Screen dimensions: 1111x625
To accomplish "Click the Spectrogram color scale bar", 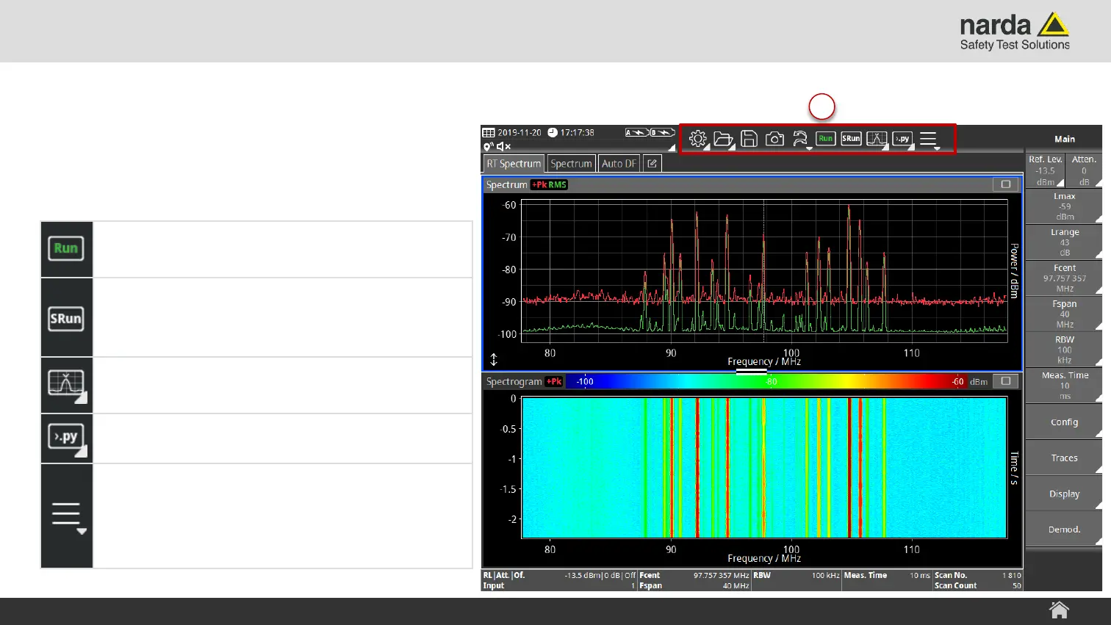I will tap(764, 381).
